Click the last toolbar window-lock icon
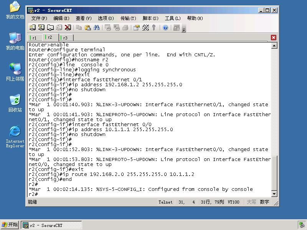The image size is (307, 230). coord(177,28)
